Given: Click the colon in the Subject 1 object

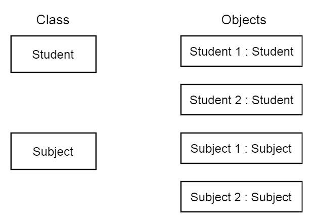Looking at the screenshot, I should click(x=246, y=149).
